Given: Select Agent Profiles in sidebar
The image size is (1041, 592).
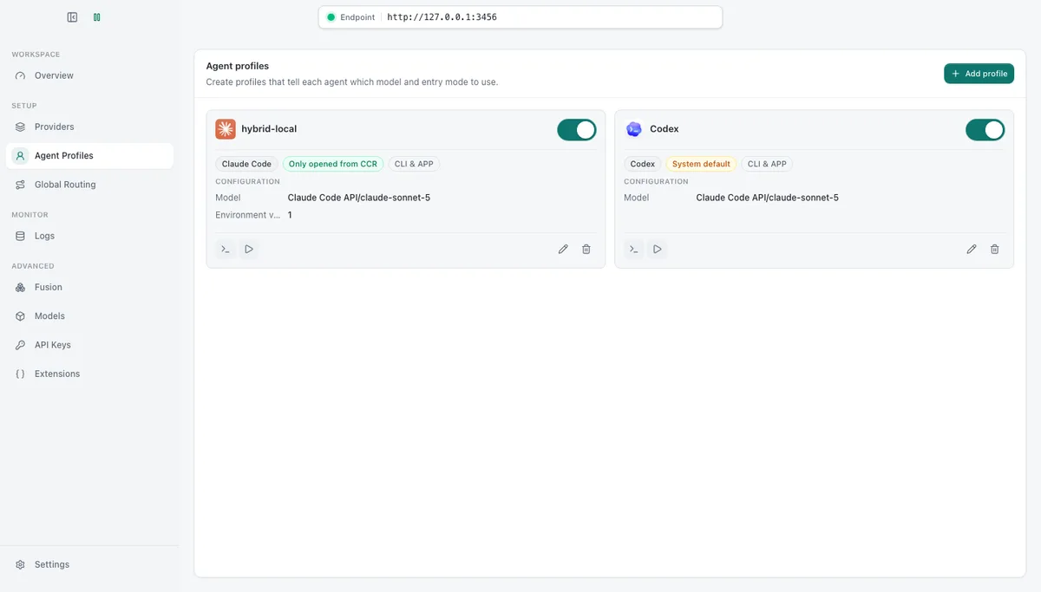Looking at the screenshot, I should click(x=89, y=156).
